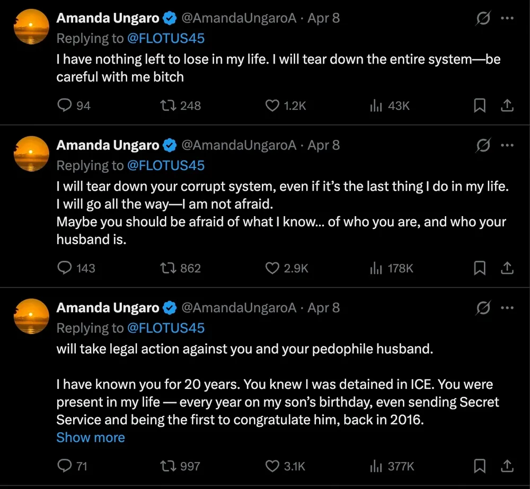Viewport: 530px width, 489px height.
Task: Open more options on the third tweet
Action: pos(507,308)
